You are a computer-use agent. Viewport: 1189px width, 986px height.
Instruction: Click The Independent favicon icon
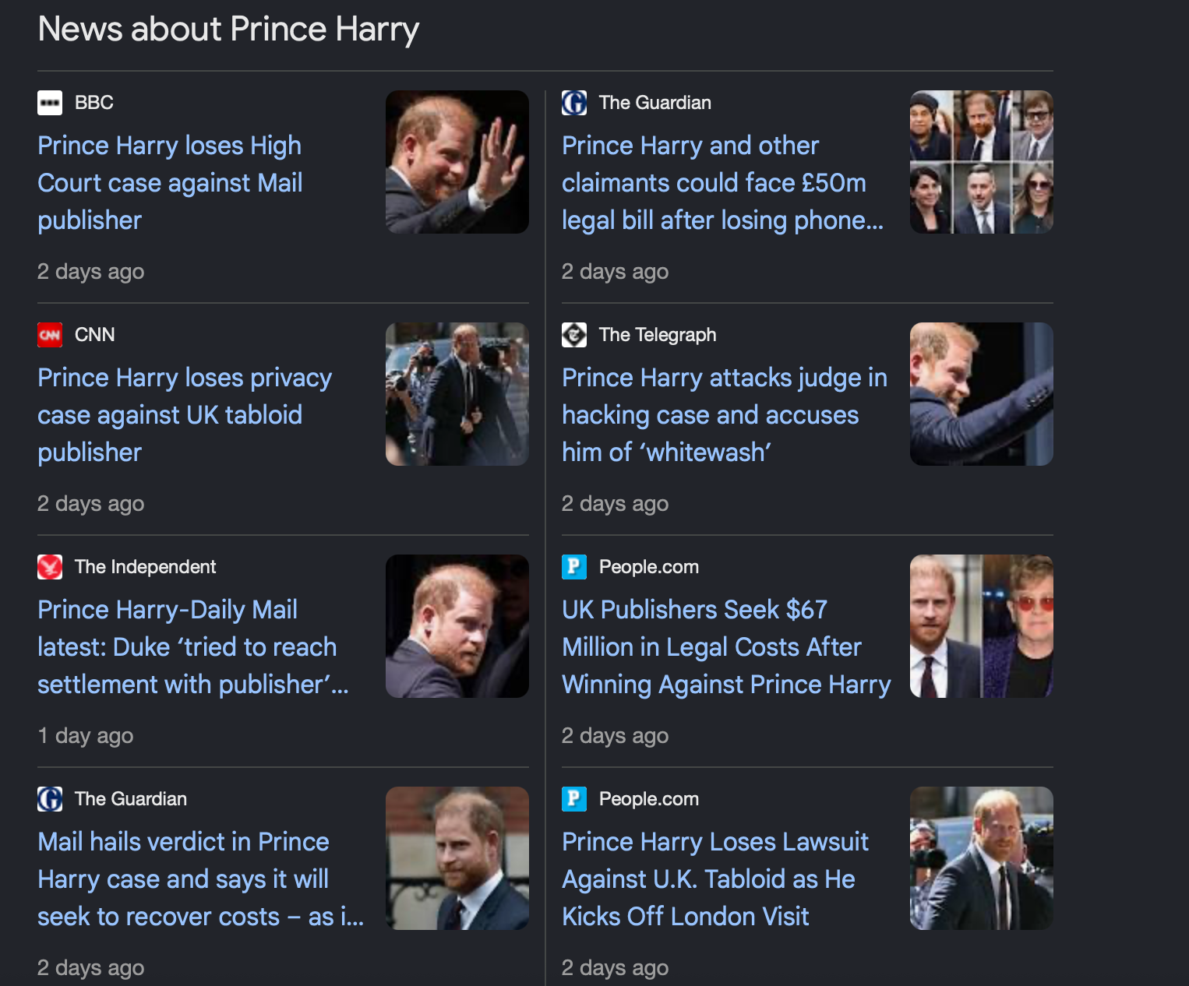(50, 567)
